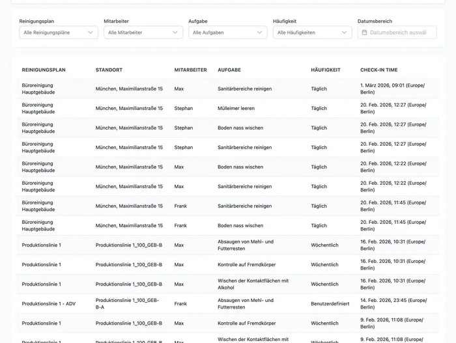The height and width of the screenshot is (343, 456).
Task: Select the Mülleimer leeren task row
Action: coord(236,108)
